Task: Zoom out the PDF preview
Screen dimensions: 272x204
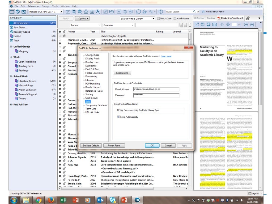Action: click(246, 25)
